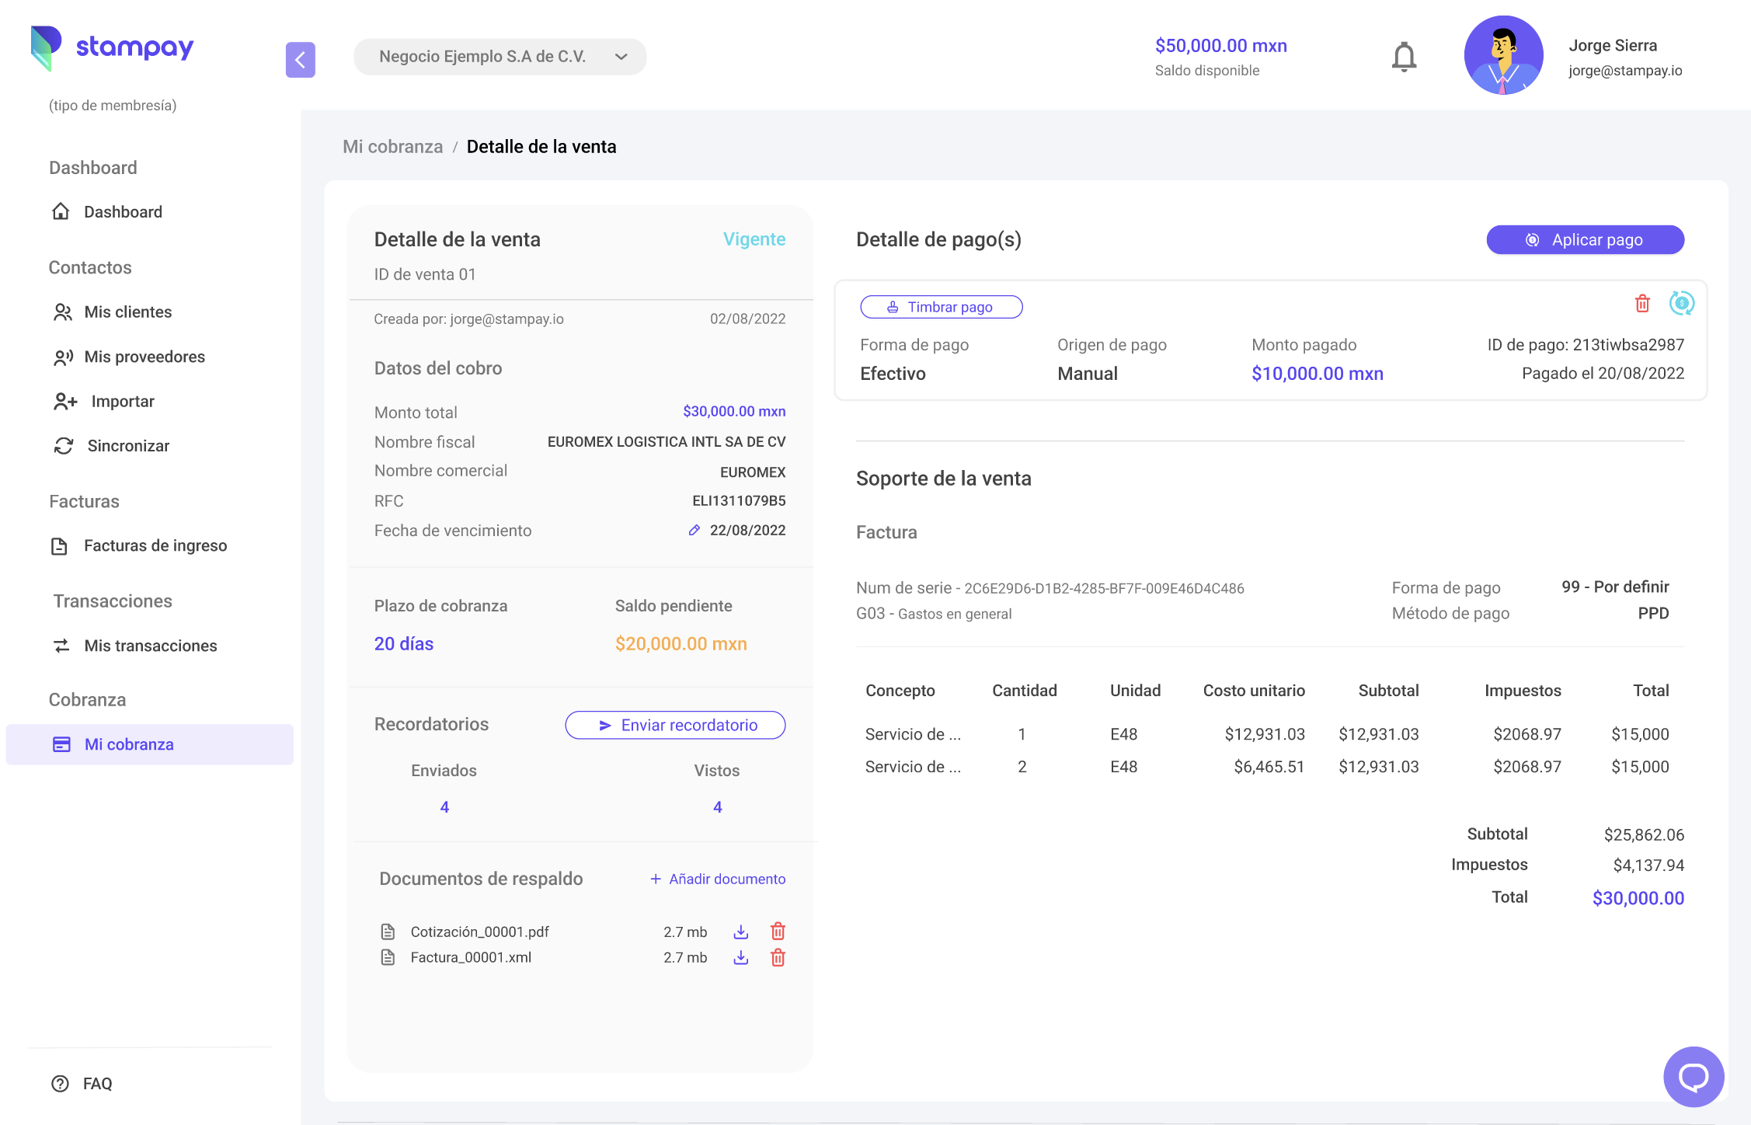Select the Facturas de ingreso document icon
1751x1125 pixels.
point(61,545)
